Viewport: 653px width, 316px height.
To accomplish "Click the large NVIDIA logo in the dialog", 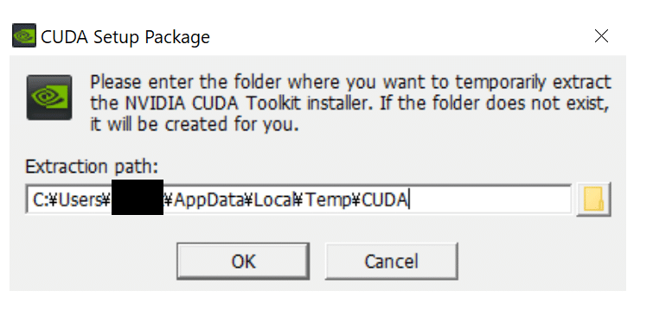I will (x=49, y=98).
